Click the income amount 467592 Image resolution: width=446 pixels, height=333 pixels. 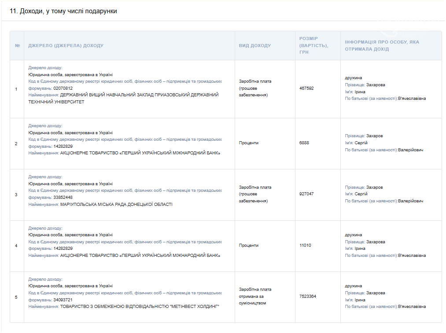[306, 88]
